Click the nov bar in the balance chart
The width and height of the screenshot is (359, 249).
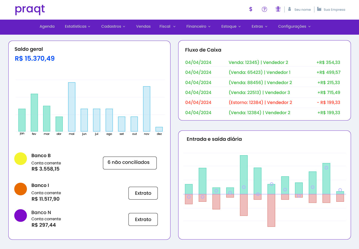[x=147, y=109]
